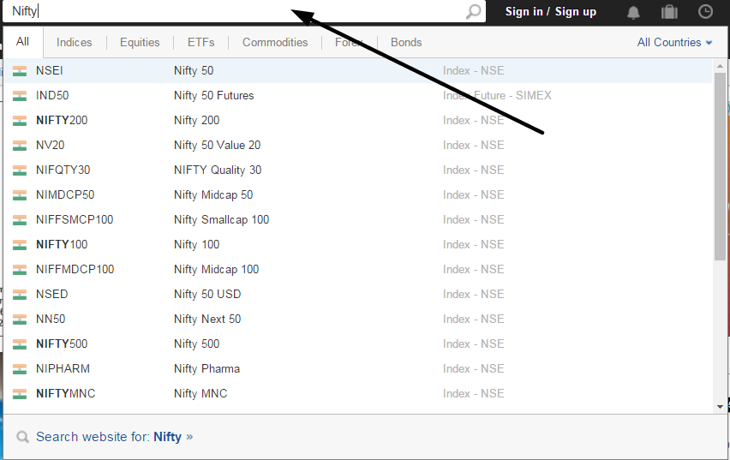Screen dimensions: 730x460
Task: Click the 'Sign up' link
Action: point(576,12)
